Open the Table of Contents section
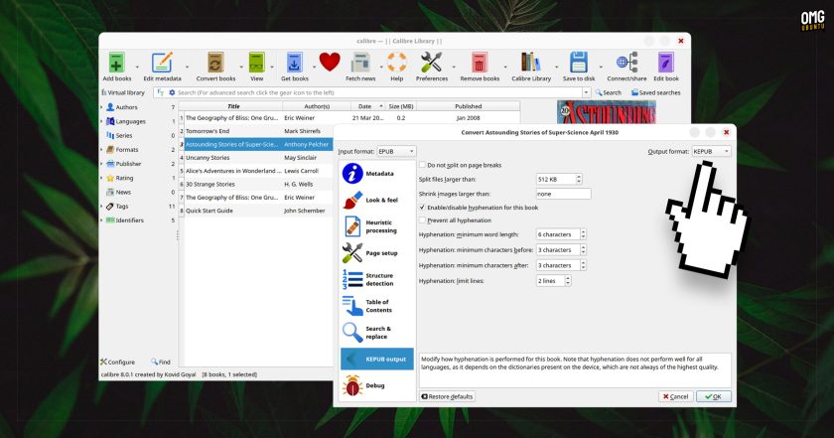The width and height of the screenshot is (834, 438). tap(376, 306)
